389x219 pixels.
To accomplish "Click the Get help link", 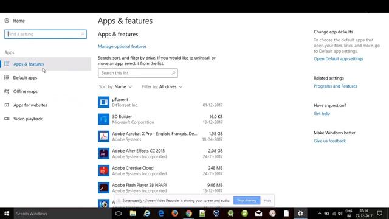I will pyautogui.click(x=322, y=114).
